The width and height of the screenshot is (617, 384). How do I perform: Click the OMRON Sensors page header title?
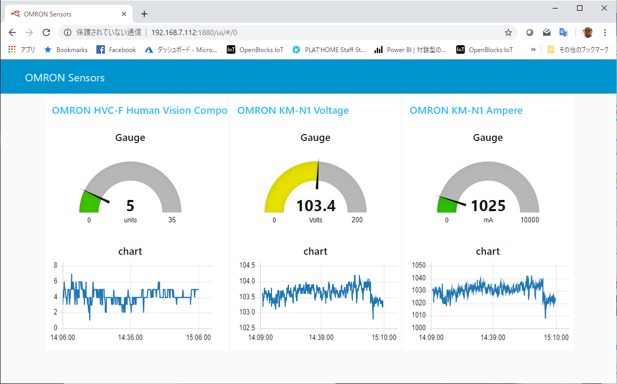point(65,78)
